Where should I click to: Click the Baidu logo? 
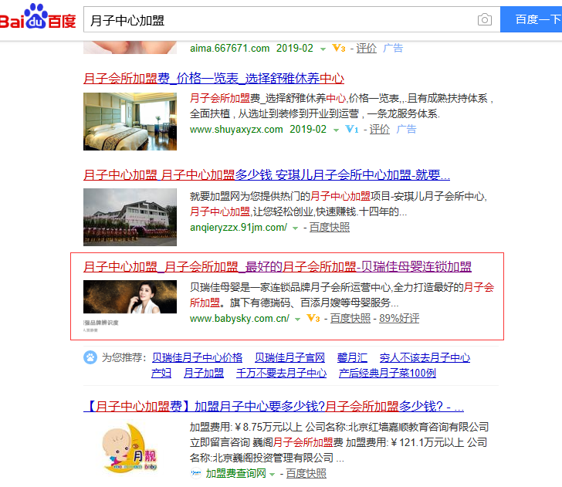(x=38, y=17)
